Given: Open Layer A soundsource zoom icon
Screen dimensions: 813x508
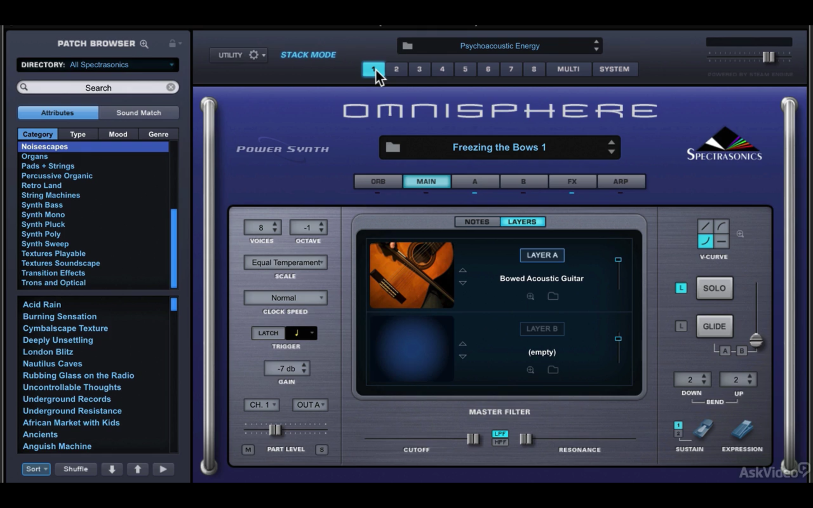Looking at the screenshot, I should point(530,296).
